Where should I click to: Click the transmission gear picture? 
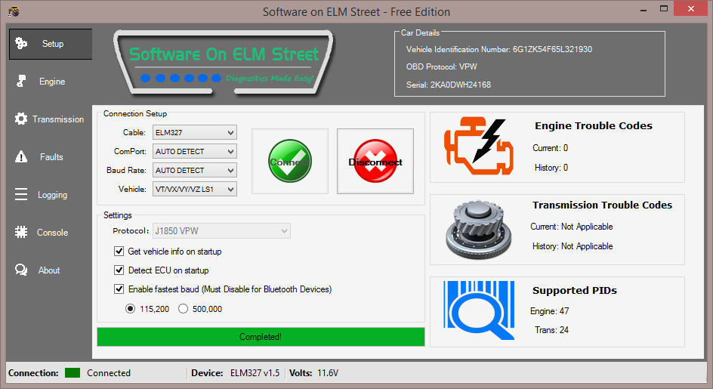pyautogui.click(x=479, y=230)
